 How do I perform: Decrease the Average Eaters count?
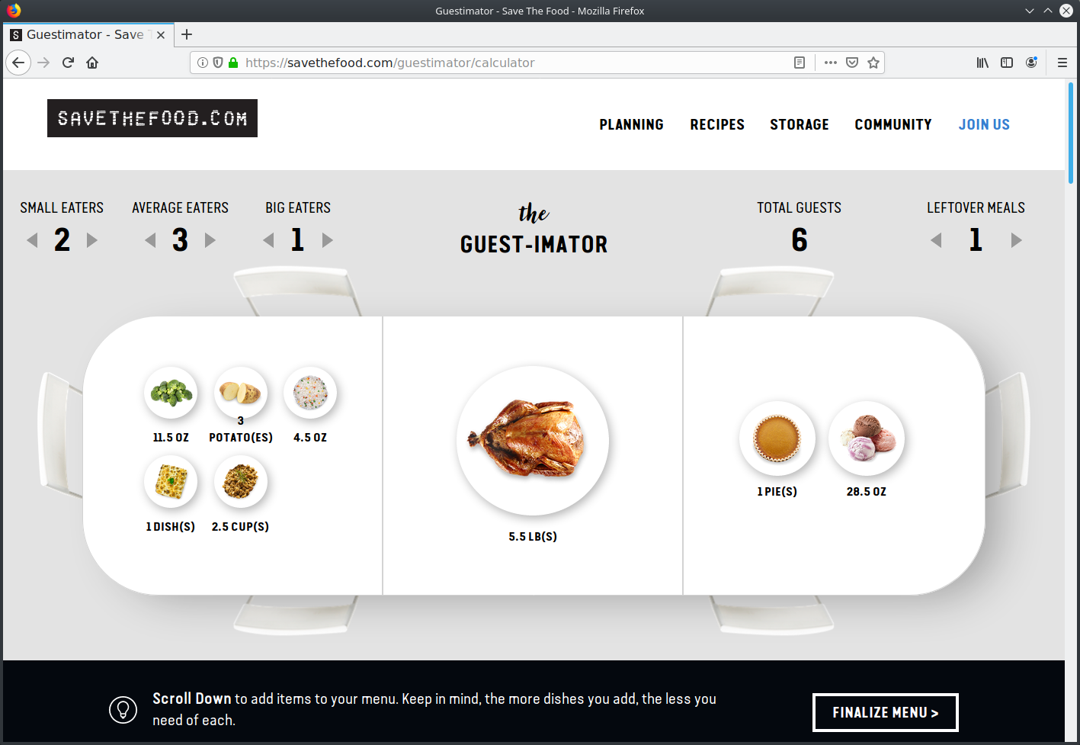pos(150,240)
